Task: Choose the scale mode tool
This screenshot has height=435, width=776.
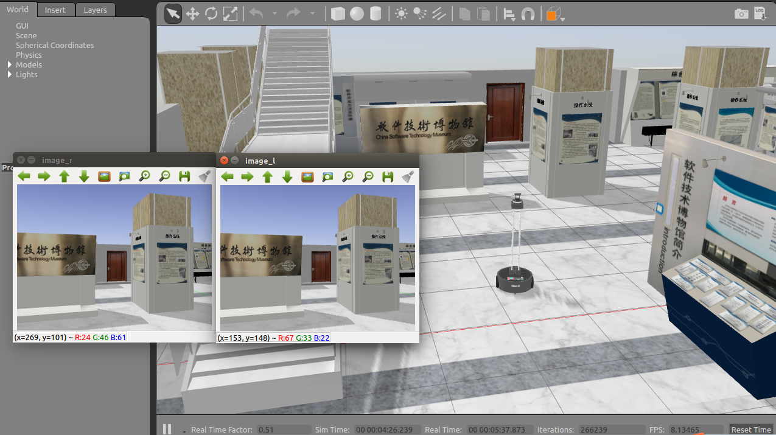Action: [x=230, y=14]
